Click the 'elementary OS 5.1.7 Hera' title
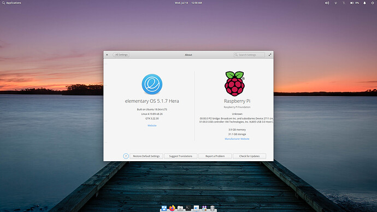The width and height of the screenshot is (377, 212). pyautogui.click(x=152, y=101)
